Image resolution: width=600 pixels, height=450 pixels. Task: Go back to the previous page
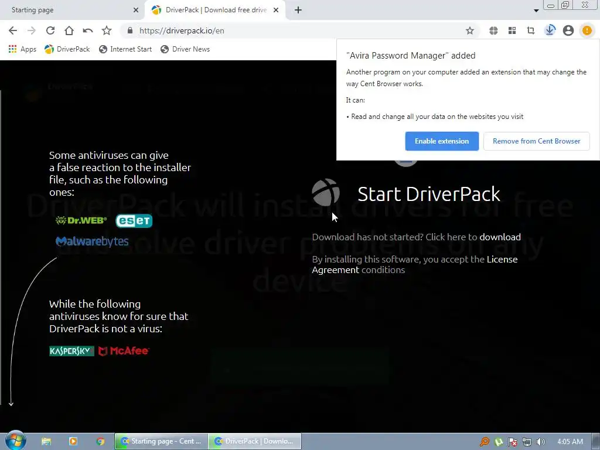tap(13, 30)
